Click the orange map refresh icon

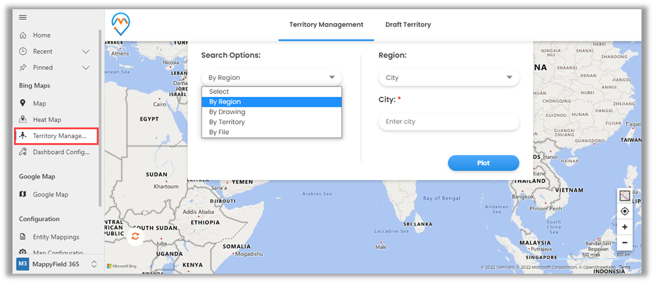(135, 236)
